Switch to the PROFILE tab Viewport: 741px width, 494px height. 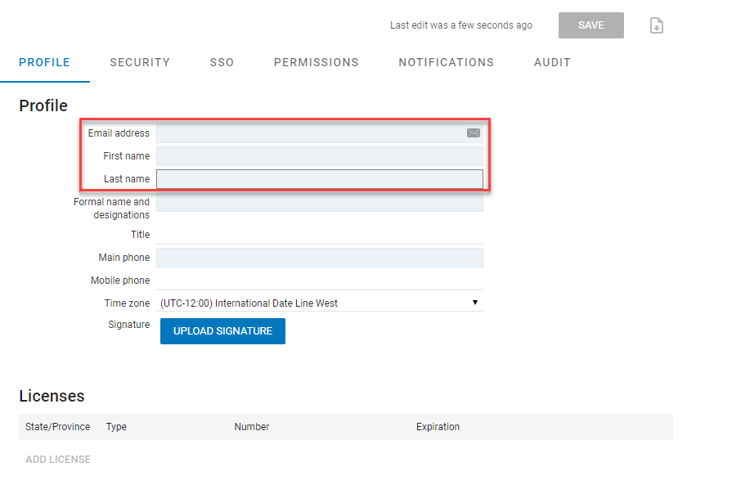44,62
